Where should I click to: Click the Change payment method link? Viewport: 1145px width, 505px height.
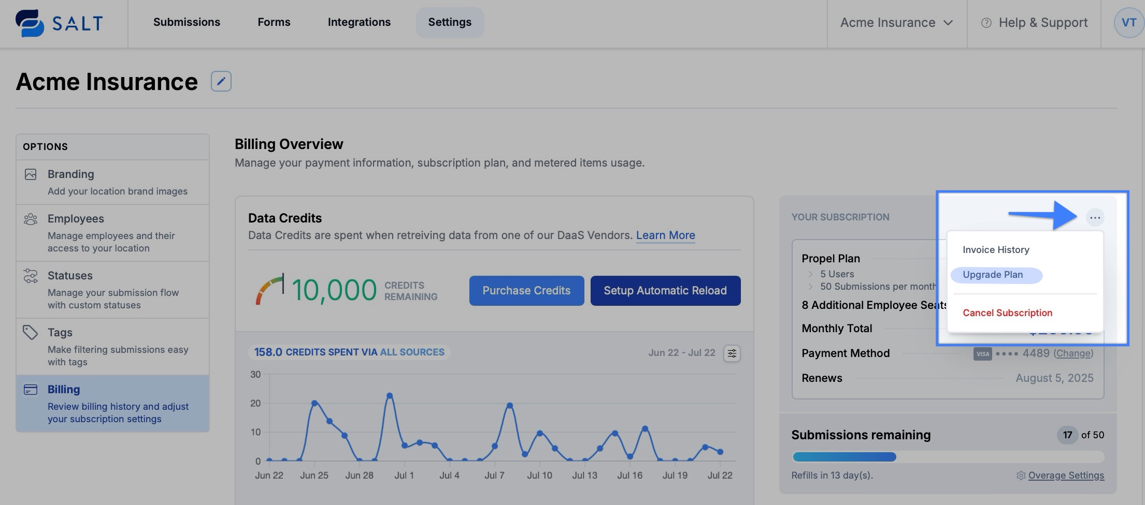point(1073,353)
